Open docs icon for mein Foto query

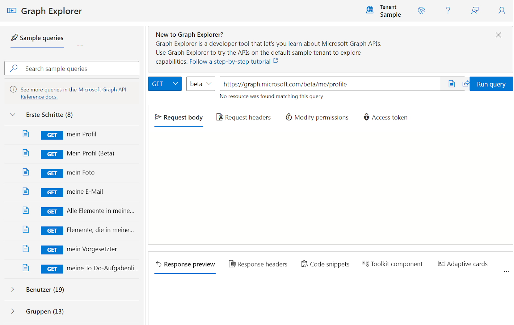[26, 172]
